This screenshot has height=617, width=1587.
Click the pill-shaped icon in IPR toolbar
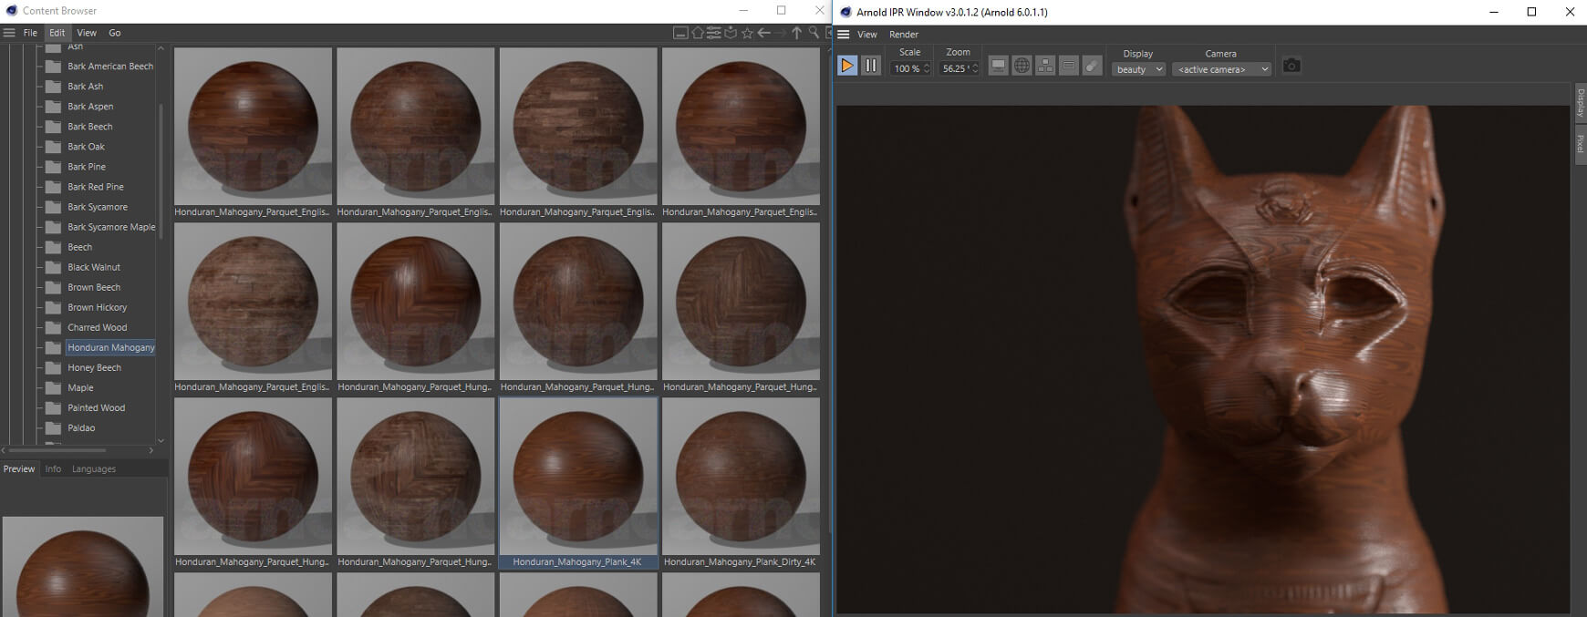1092,66
